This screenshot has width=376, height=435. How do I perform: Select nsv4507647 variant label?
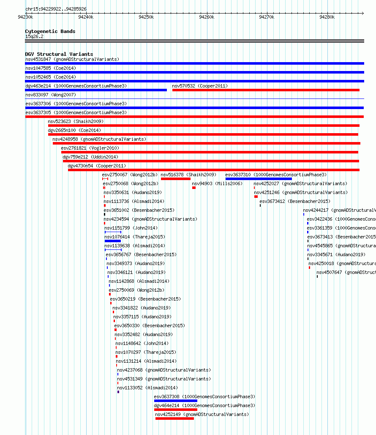pos(346,272)
